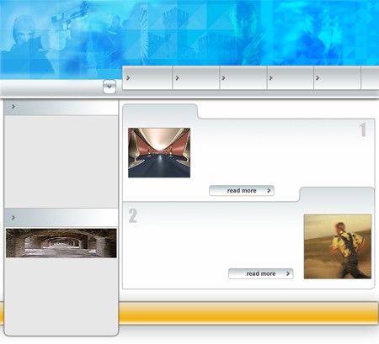Image resolution: width=379 pixels, height=344 pixels.
Task: Select the blank tab above section 2
Action: (337, 194)
